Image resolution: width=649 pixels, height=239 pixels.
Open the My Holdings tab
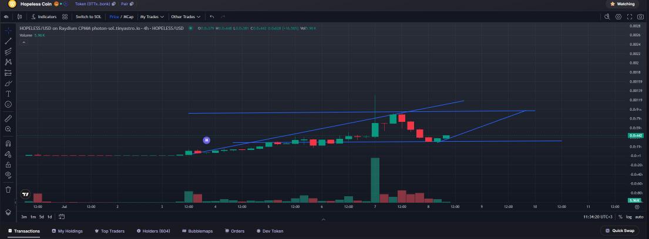pyautogui.click(x=67, y=231)
